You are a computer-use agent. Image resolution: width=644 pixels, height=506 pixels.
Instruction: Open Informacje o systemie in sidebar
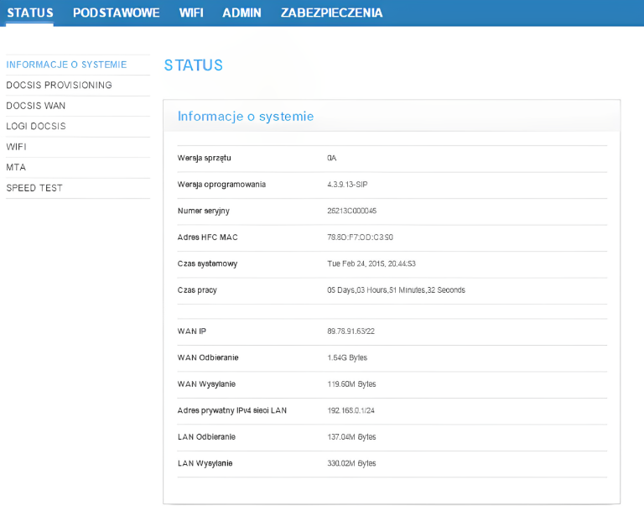pyautogui.click(x=66, y=65)
